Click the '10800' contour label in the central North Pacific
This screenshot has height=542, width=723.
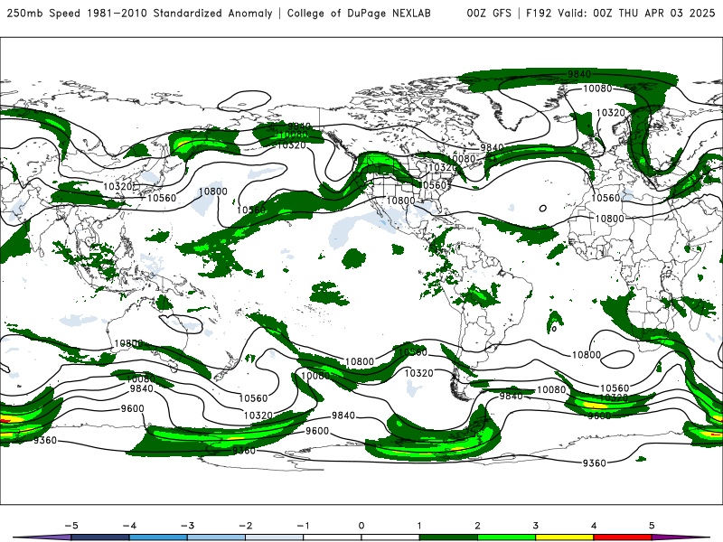click(213, 192)
